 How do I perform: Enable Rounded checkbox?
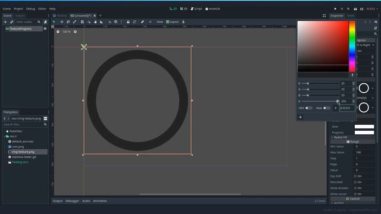[355, 182]
